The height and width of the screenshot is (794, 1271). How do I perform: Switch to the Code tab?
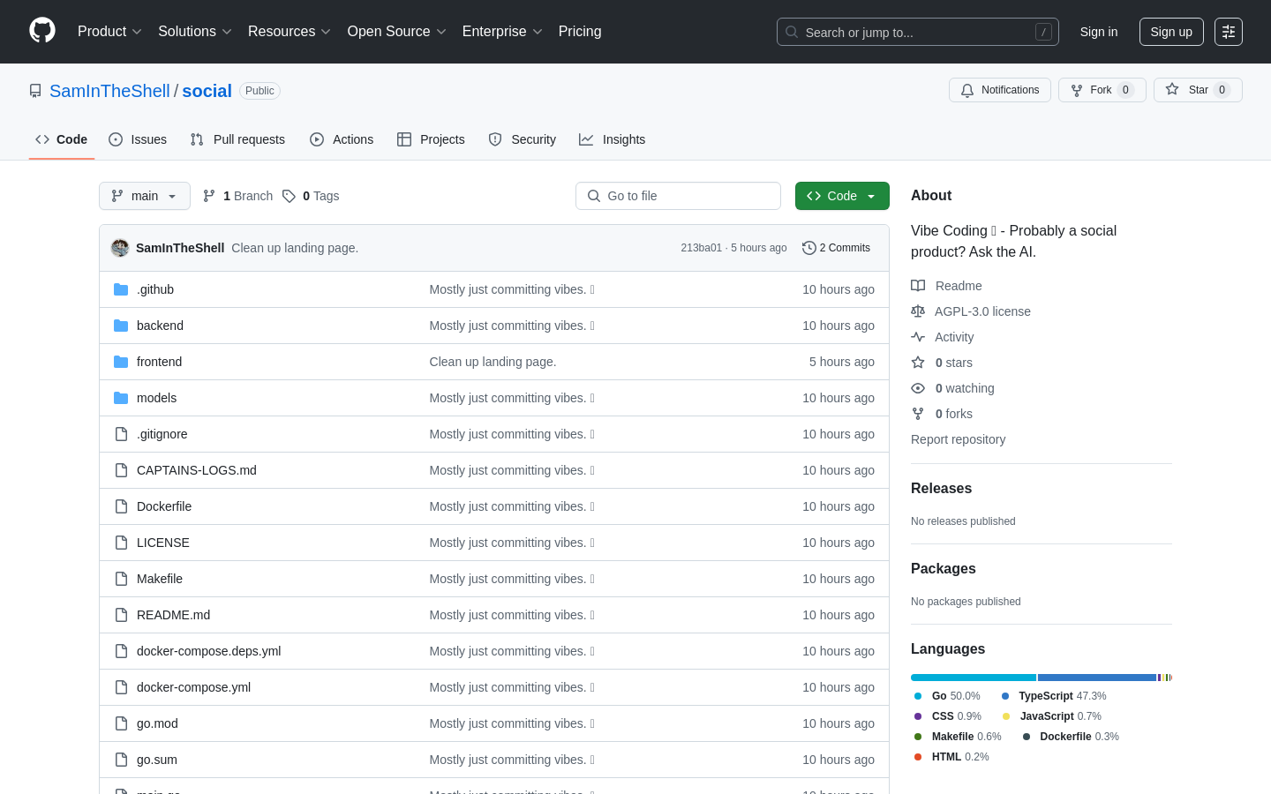point(62,139)
